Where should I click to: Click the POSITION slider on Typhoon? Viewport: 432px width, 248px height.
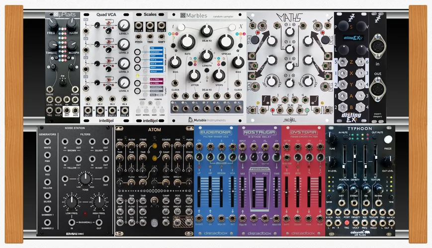344,161
